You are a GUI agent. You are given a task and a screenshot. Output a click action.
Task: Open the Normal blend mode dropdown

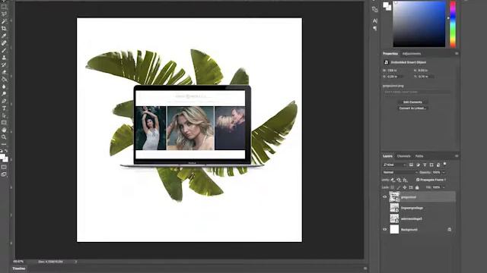pos(400,172)
